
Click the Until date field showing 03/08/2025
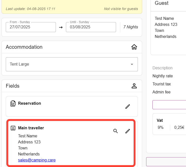point(91,27)
